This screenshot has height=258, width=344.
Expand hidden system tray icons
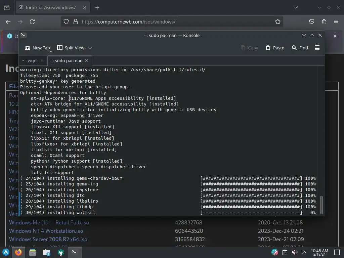pos(304,252)
